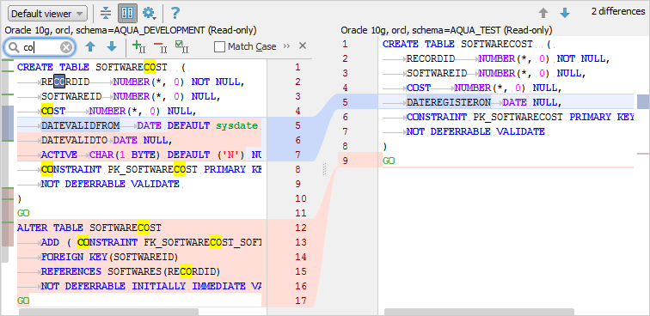
Task: Open the diff settings gear menu
Action: point(149,14)
